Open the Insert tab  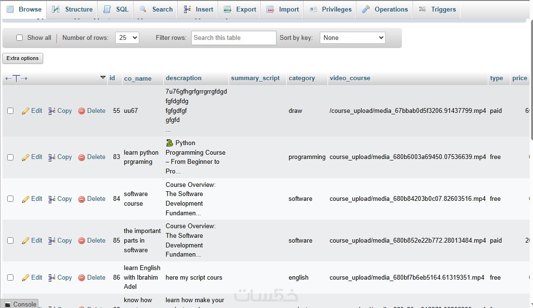198,9
